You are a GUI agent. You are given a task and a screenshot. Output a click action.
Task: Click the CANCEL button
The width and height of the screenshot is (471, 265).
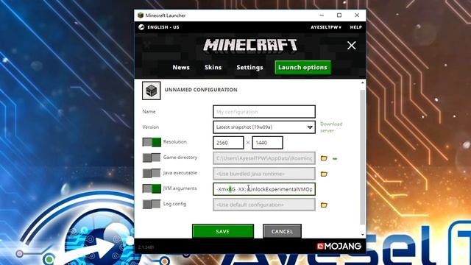[282, 231]
